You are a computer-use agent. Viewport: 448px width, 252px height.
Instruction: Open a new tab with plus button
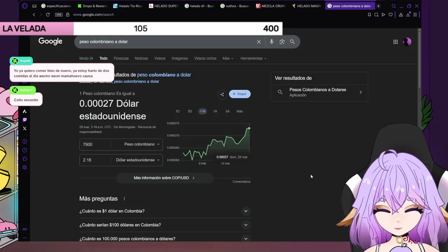[x=378, y=6]
